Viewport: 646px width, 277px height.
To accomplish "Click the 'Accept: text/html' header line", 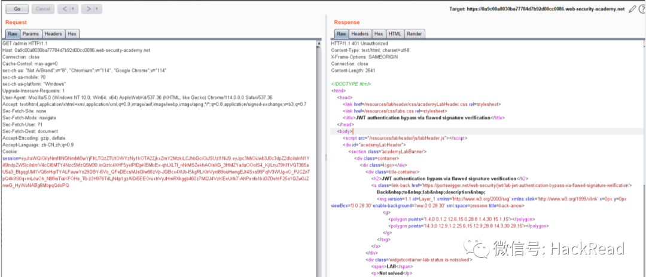I will click(x=154, y=104).
